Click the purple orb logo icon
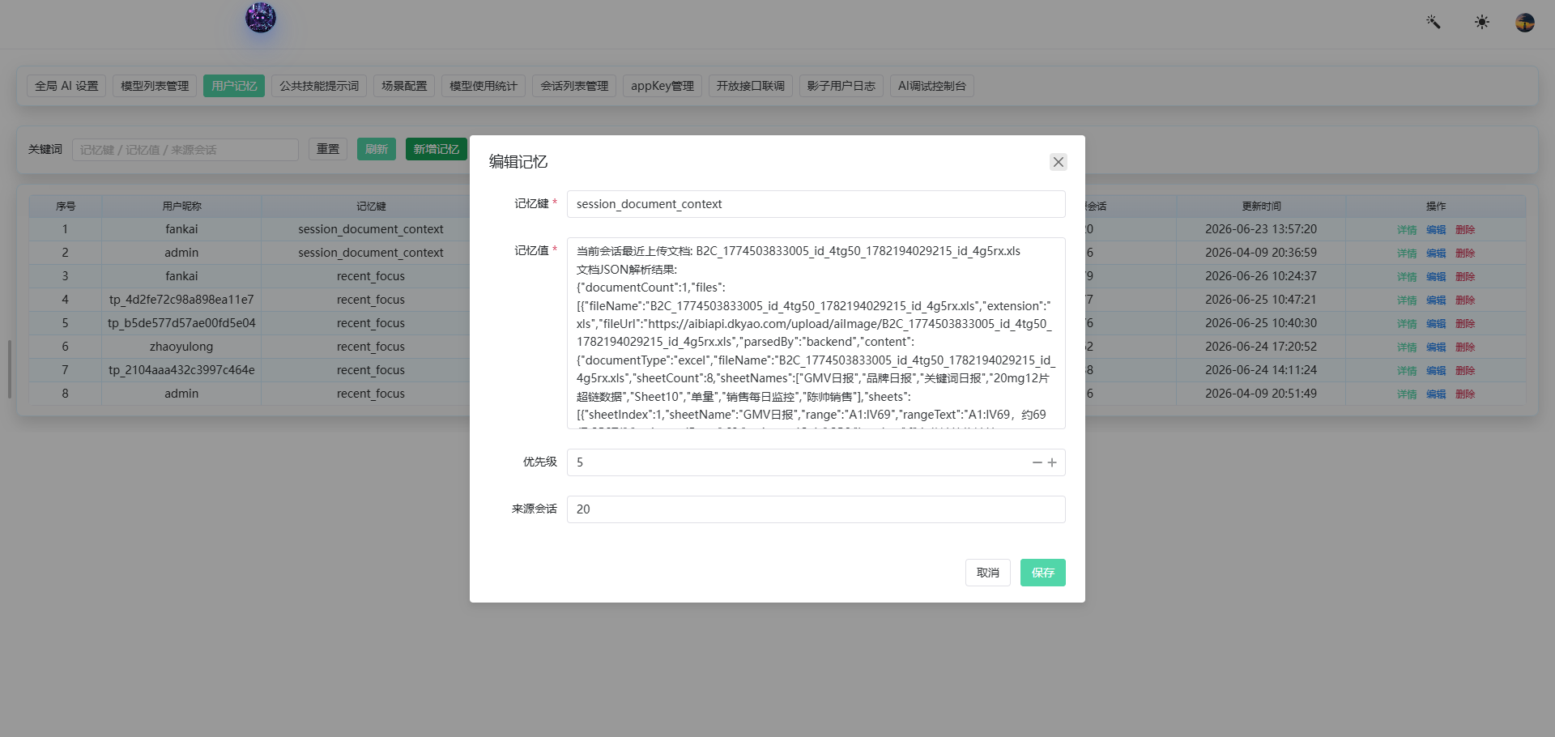1555x737 pixels. pos(261,17)
